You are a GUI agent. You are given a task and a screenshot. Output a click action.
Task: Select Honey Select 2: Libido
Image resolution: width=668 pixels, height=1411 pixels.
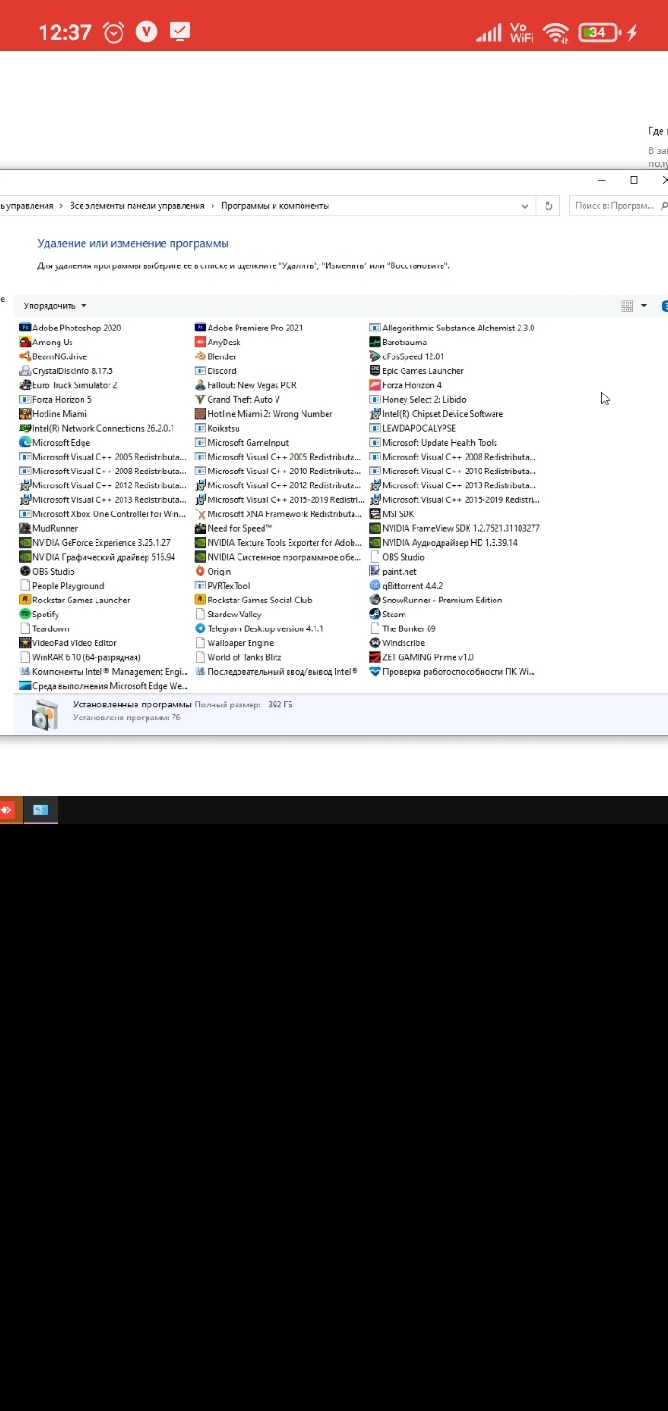pos(418,400)
